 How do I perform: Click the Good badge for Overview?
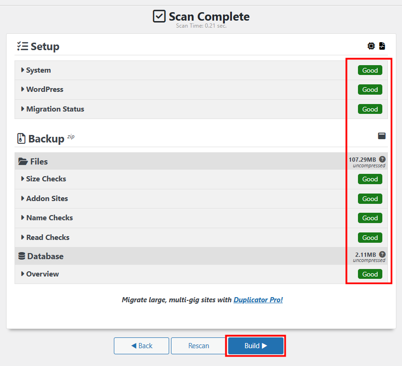[x=370, y=274]
